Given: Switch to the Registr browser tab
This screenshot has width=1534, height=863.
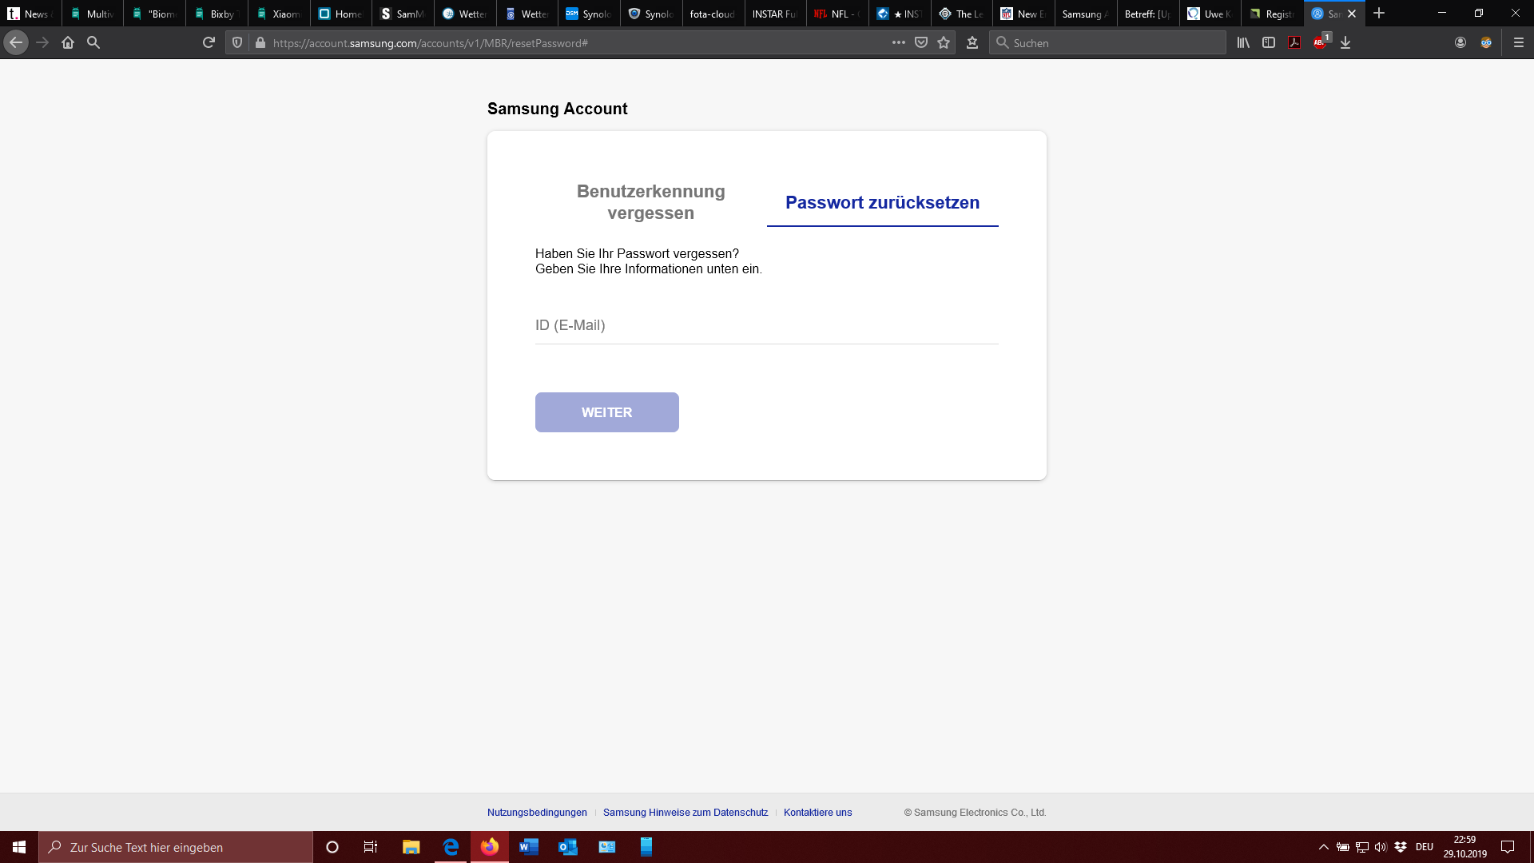Looking at the screenshot, I should (1272, 14).
